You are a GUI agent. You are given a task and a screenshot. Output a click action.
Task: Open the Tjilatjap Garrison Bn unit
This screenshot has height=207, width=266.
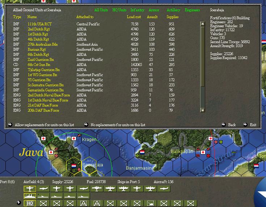(x=43, y=70)
